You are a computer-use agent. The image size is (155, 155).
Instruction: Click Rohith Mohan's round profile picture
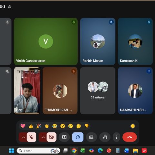98,41
